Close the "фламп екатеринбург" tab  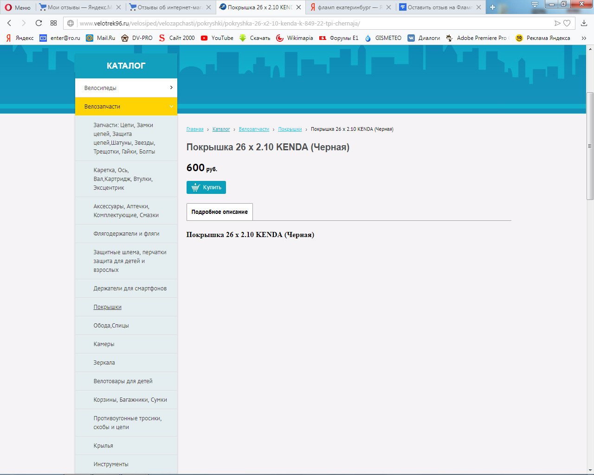388,7
